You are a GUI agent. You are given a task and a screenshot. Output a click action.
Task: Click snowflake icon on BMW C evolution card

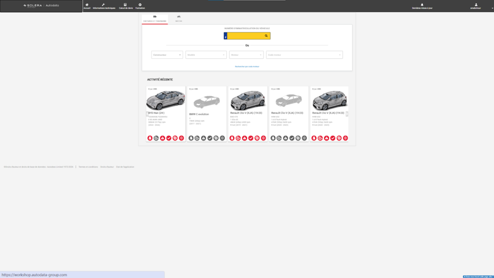coord(222,138)
